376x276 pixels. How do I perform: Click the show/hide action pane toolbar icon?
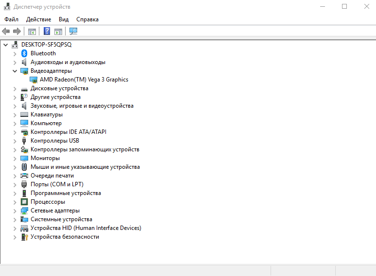pyautogui.click(x=58, y=32)
